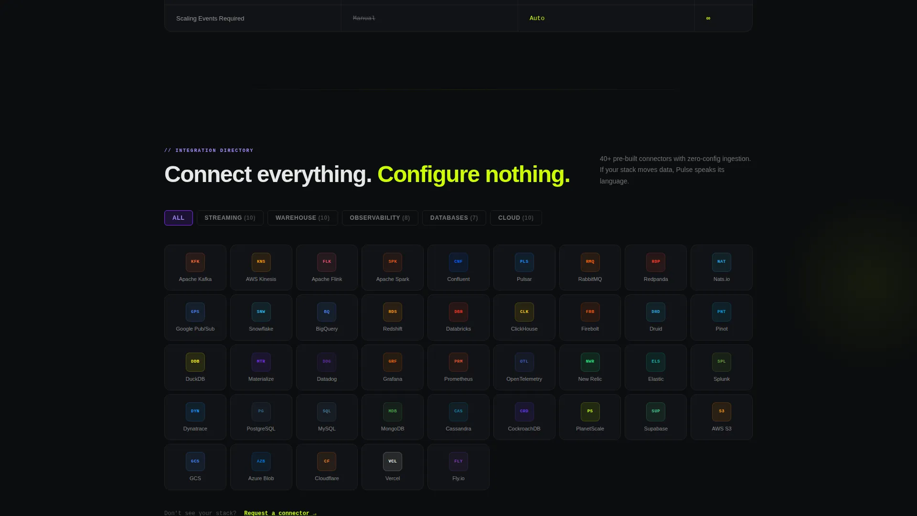Filter by STREAMING connectors
This screenshot has width=917, height=516.
230,218
